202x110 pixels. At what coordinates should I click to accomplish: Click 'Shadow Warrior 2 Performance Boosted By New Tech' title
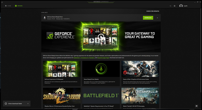point(60,106)
